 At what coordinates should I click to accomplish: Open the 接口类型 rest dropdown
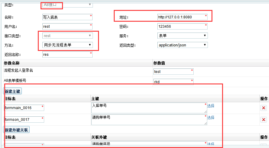click(67, 36)
